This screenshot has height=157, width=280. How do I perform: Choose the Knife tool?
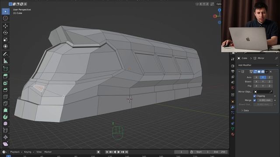[6, 103]
